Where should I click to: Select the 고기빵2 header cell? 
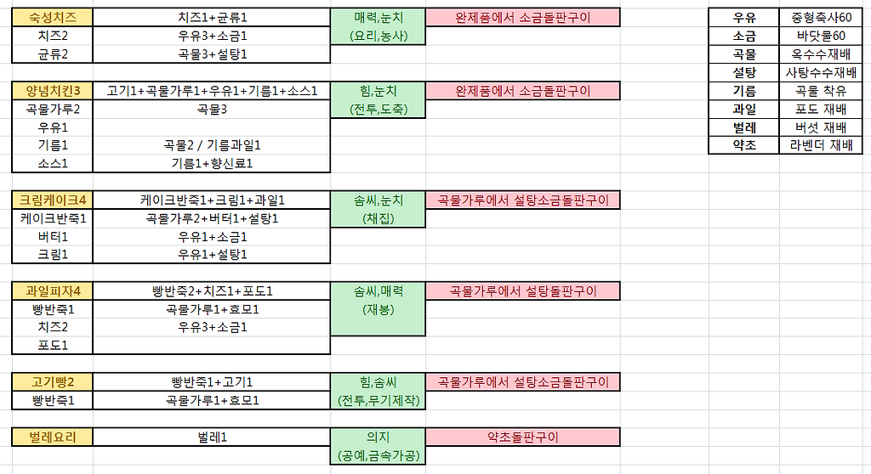(53, 382)
